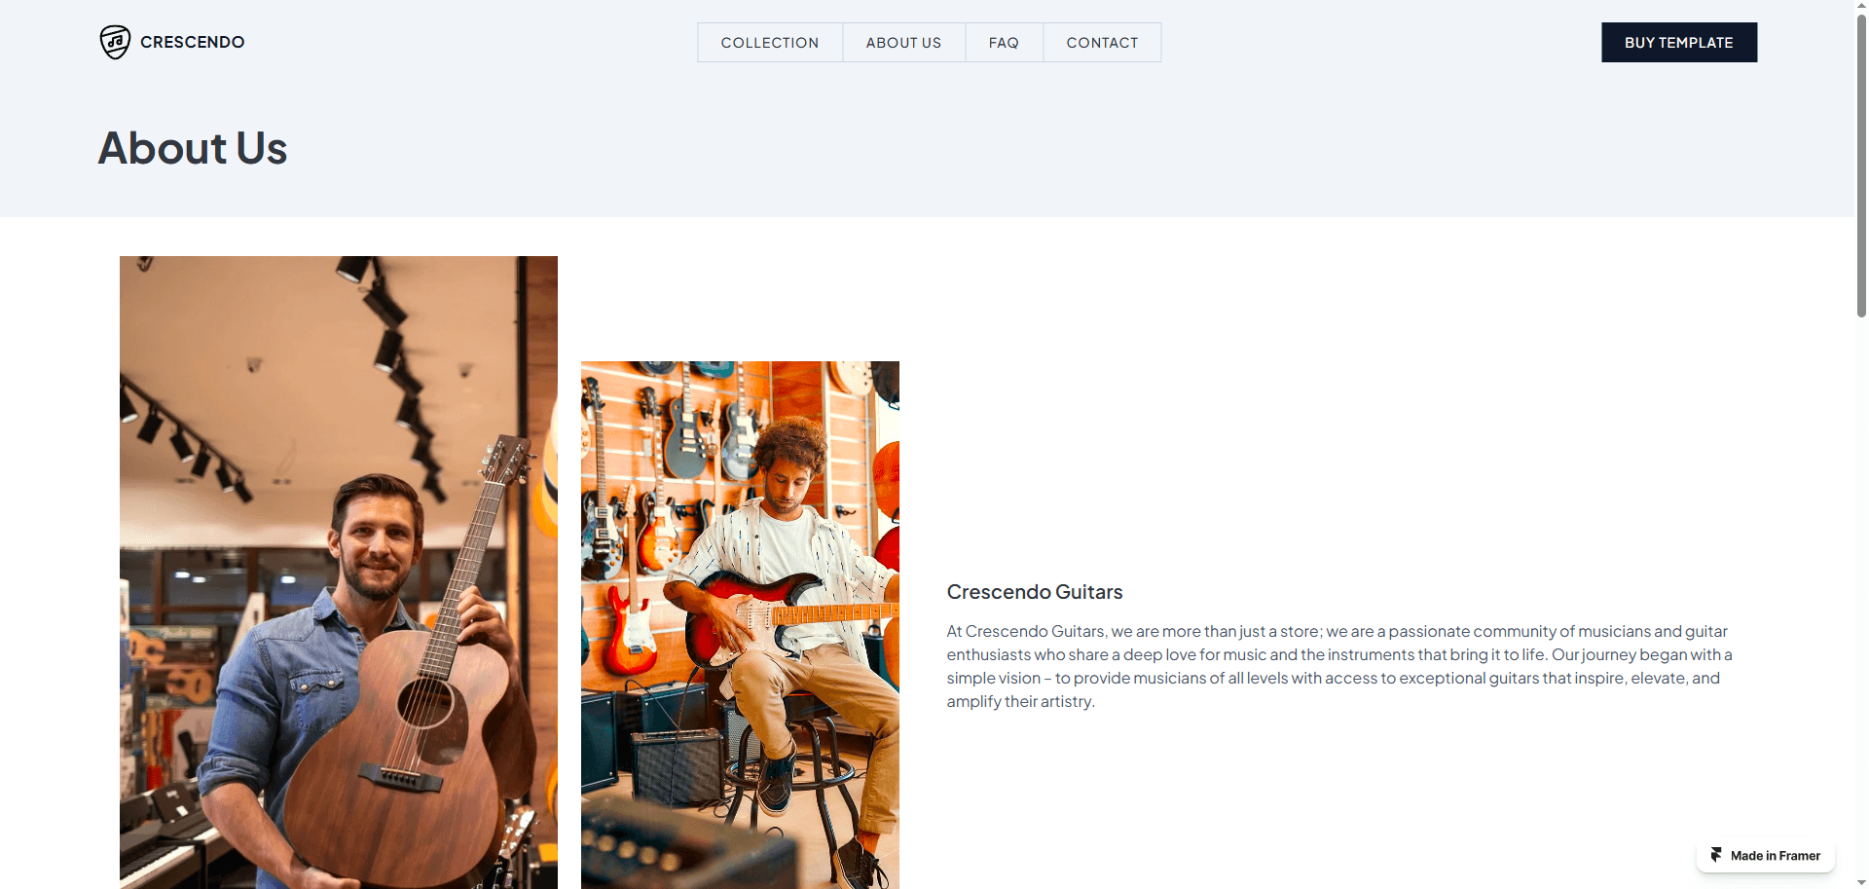The height and width of the screenshot is (889, 1869).
Task: Open the FAQ menu item
Action: tap(1004, 43)
